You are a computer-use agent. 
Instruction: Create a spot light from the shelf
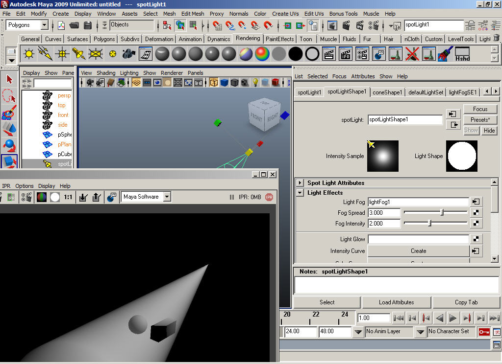(78, 54)
